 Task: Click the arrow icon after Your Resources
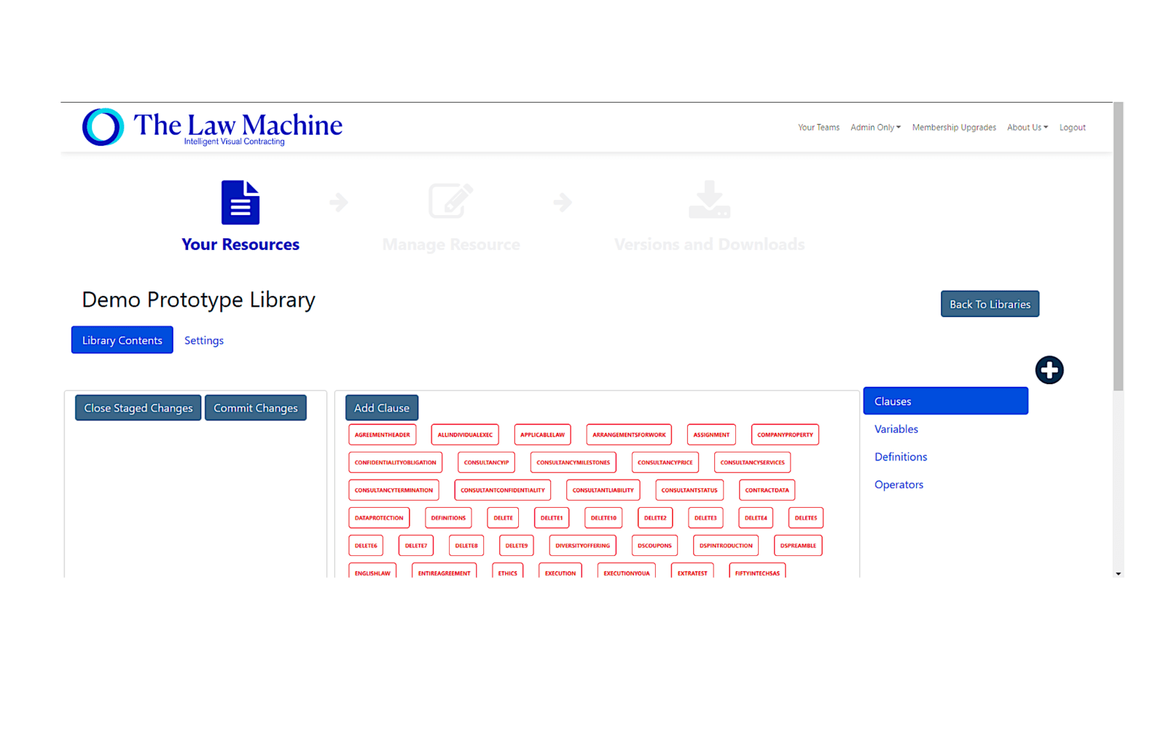[338, 202]
